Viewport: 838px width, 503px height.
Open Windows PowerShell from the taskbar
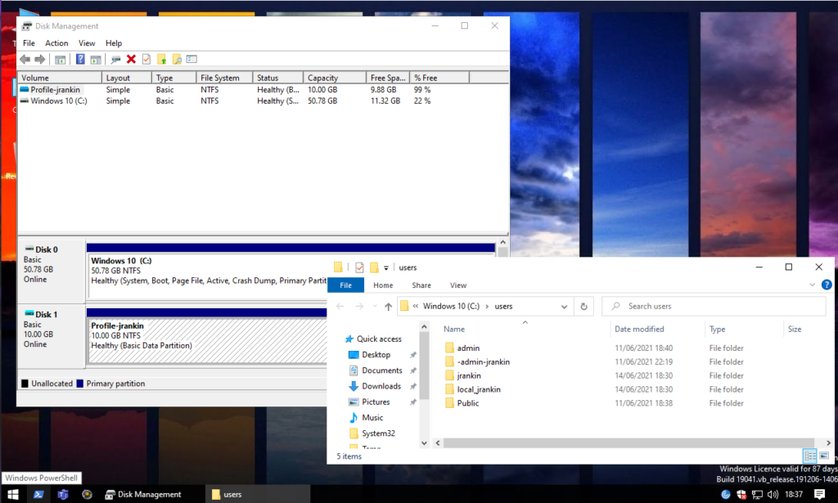click(x=38, y=494)
